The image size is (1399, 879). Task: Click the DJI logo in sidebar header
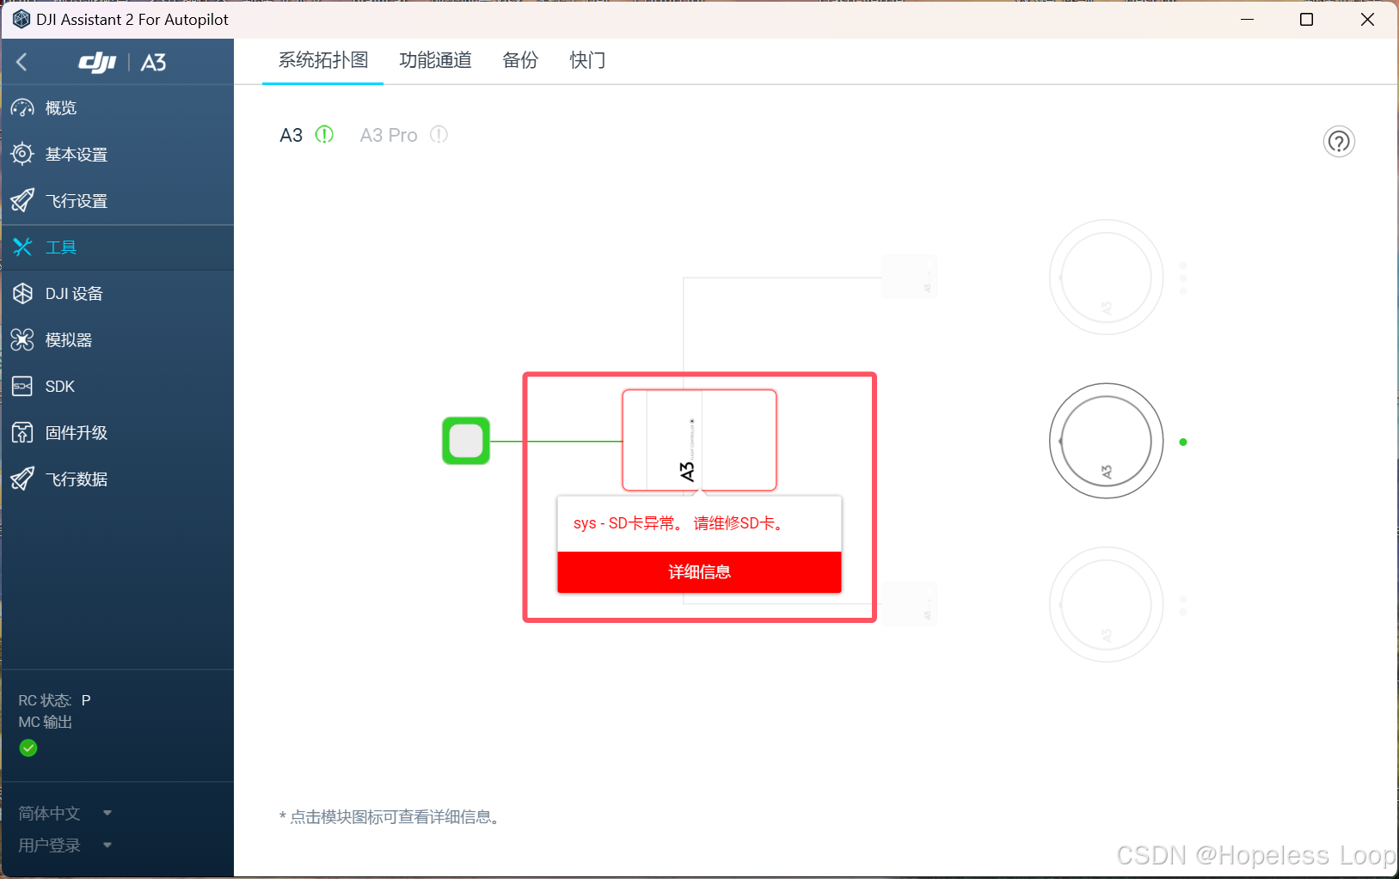click(x=97, y=62)
